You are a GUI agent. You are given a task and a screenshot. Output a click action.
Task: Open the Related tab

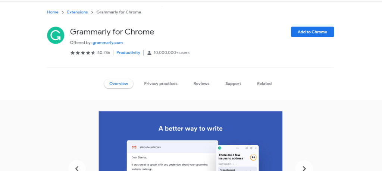tap(264, 84)
